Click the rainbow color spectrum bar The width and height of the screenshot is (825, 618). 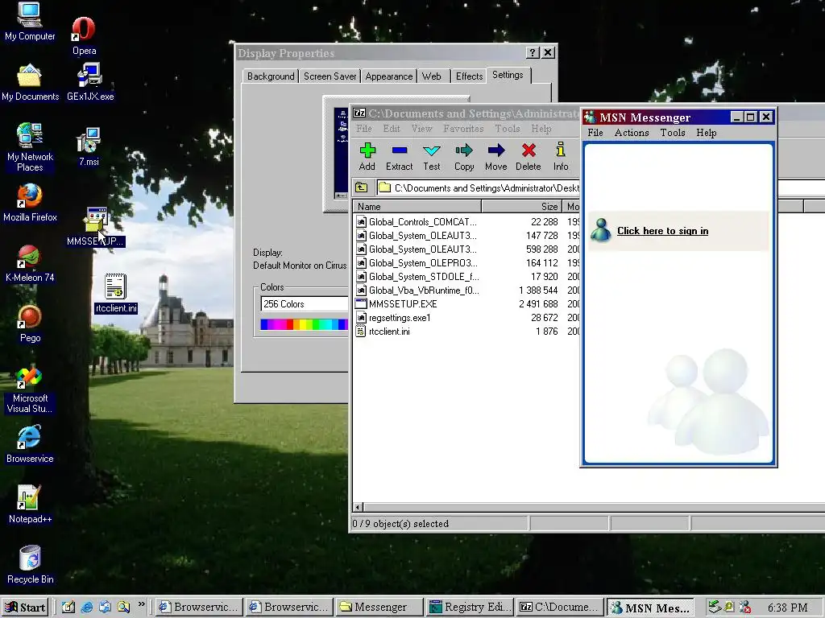coord(304,324)
